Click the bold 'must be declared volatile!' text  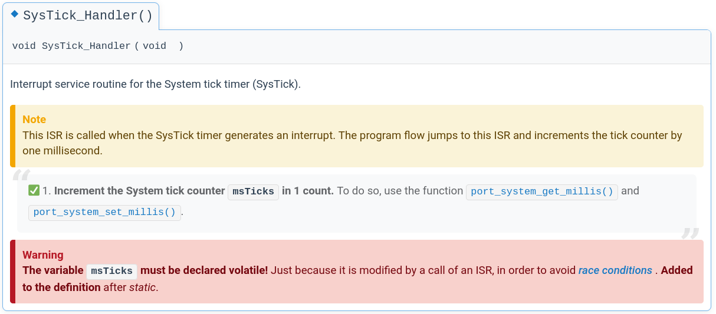click(x=204, y=270)
